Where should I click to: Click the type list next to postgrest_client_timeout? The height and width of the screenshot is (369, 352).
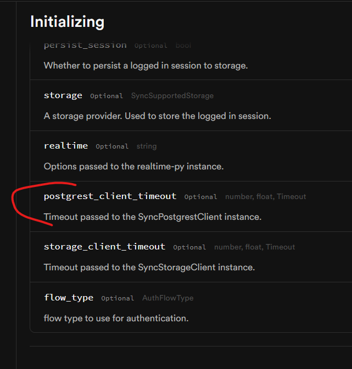click(265, 197)
